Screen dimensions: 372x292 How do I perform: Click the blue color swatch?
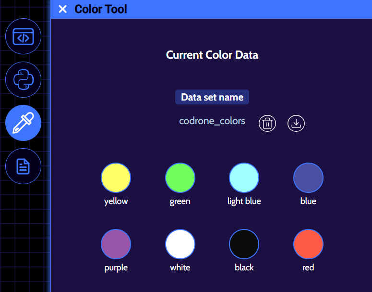tap(308, 178)
